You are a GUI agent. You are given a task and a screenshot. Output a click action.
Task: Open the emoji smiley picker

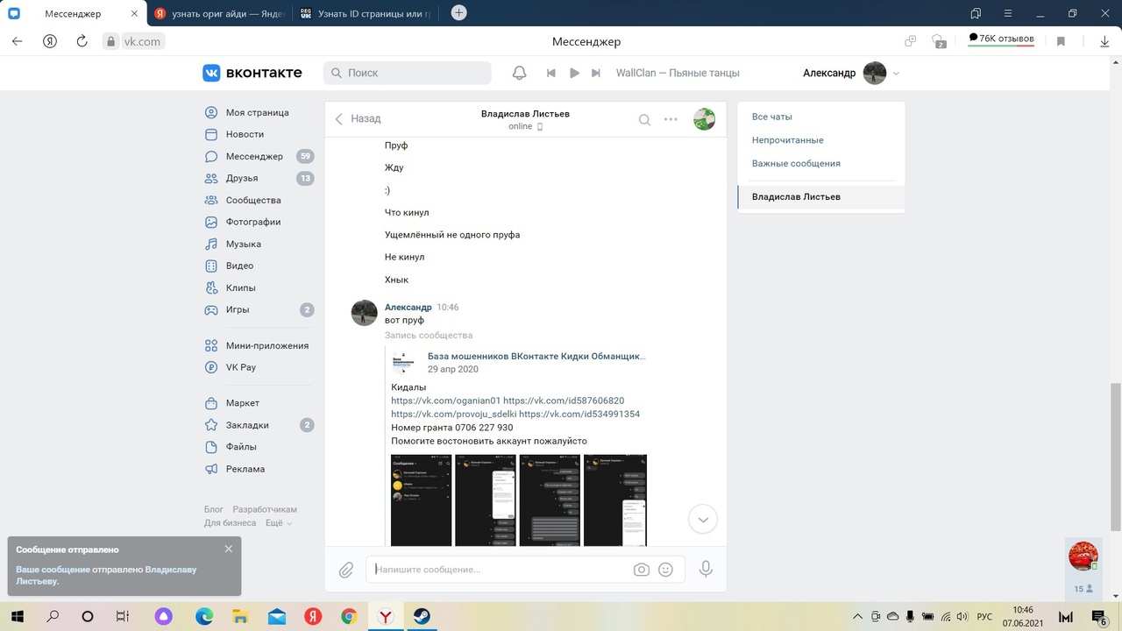pyautogui.click(x=665, y=570)
